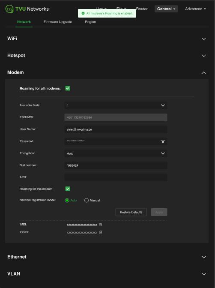Open the Advanced menu dropdown
Image resolution: width=215 pixels, height=288 pixels.
tap(195, 9)
